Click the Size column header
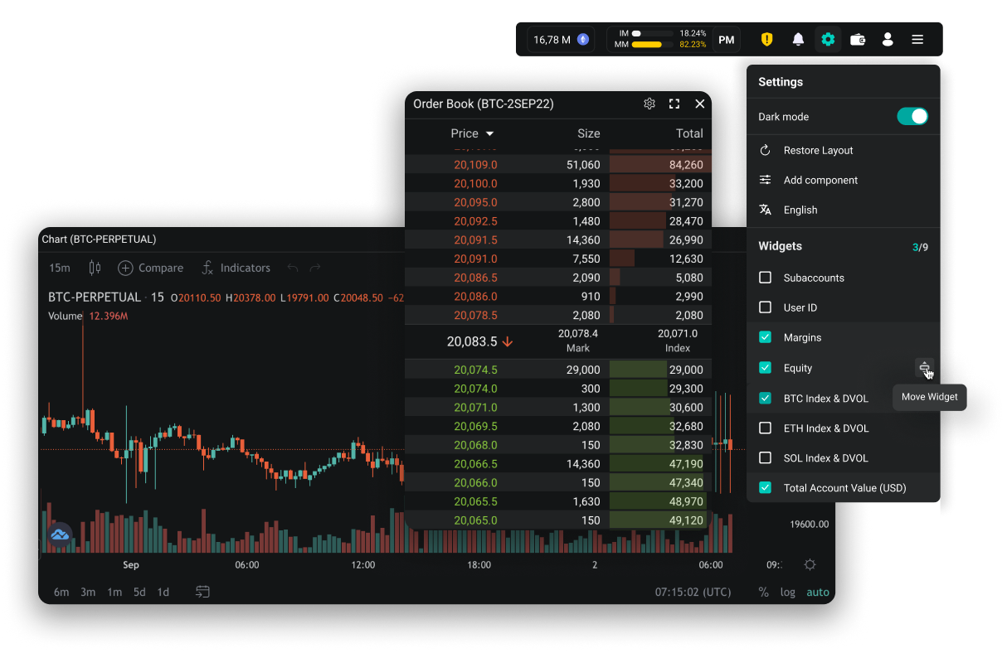The height and width of the screenshot is (653, 1007). pyautogui.click(x=589, y=133)
